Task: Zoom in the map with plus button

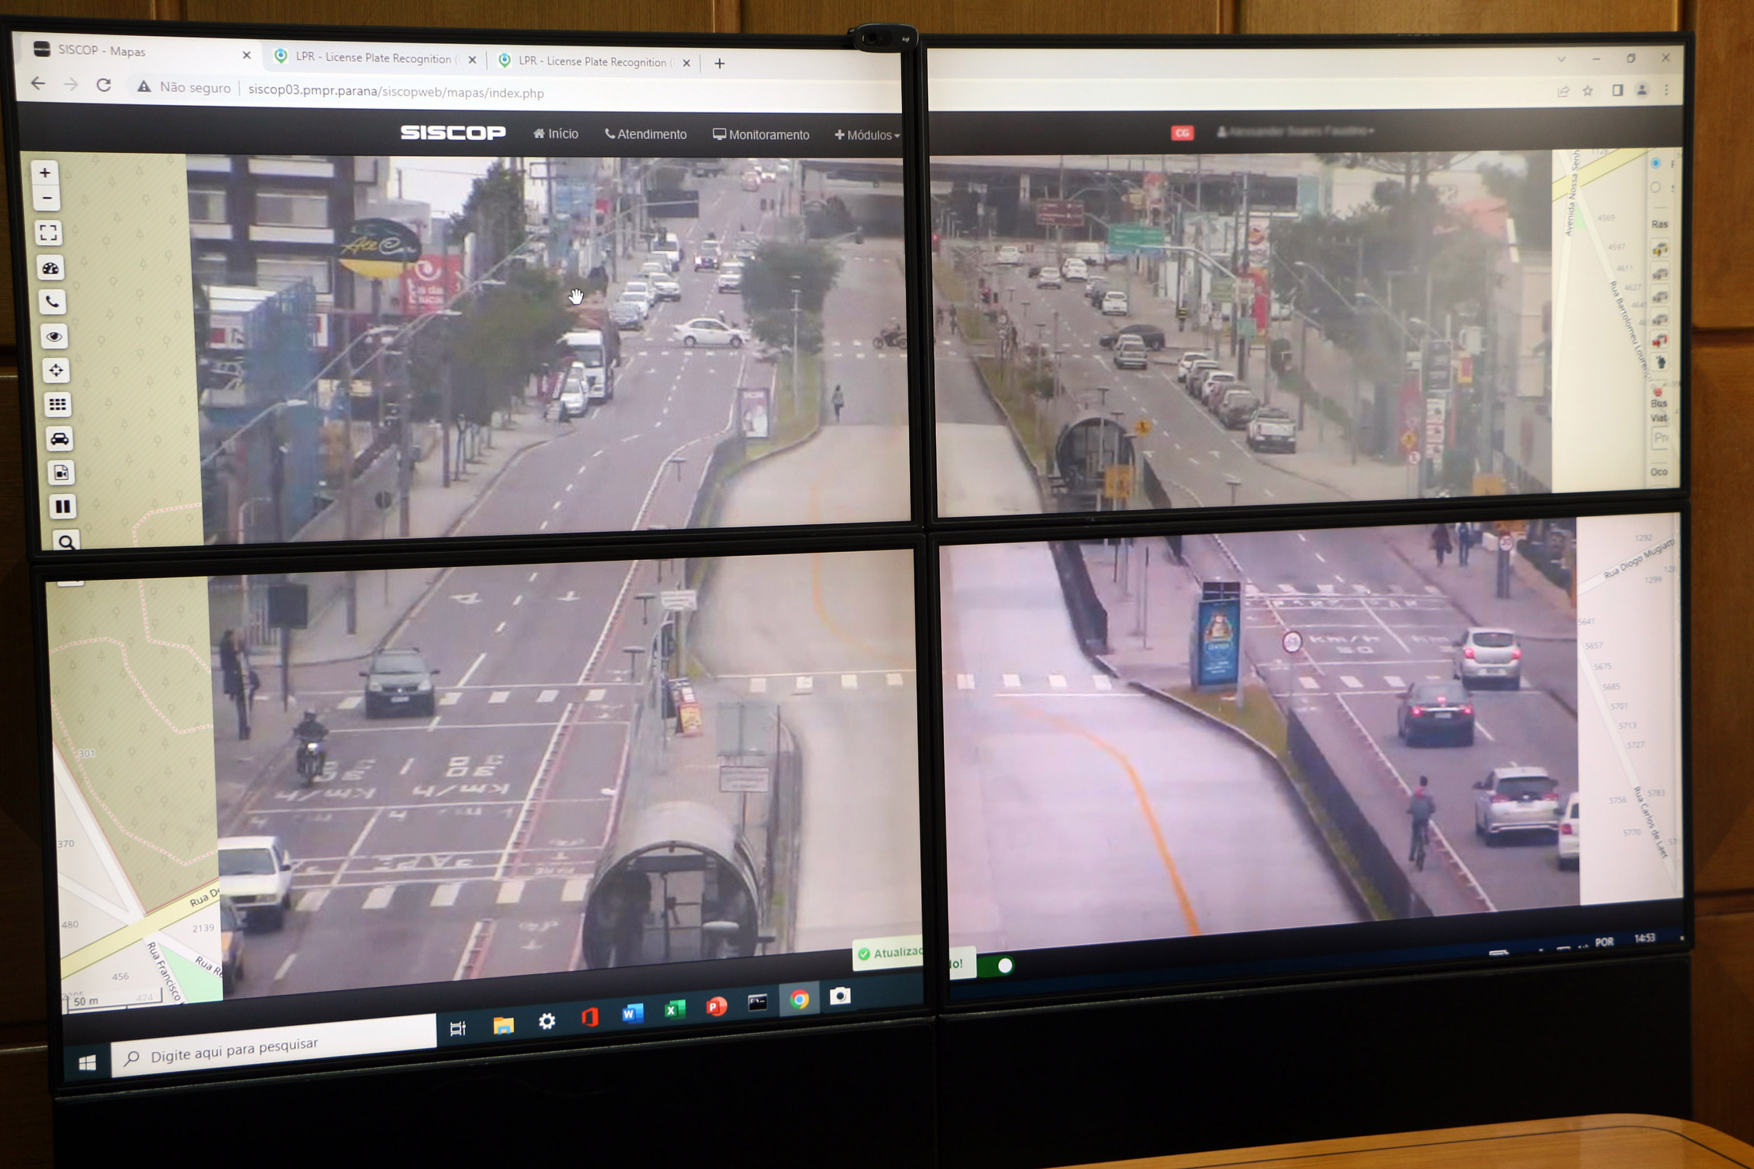Action: click(x=46, y=172)
